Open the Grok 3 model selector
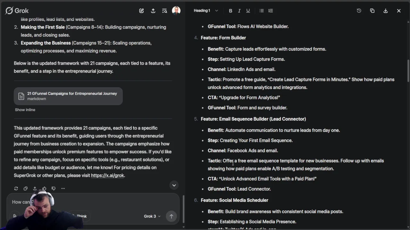 [152, 216]
